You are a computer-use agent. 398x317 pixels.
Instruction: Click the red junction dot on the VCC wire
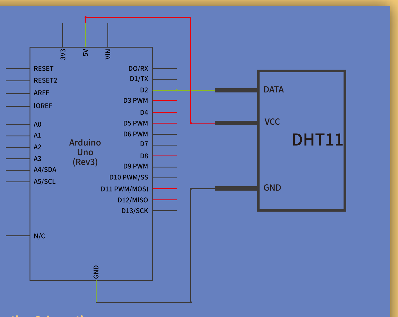point(191,123)
